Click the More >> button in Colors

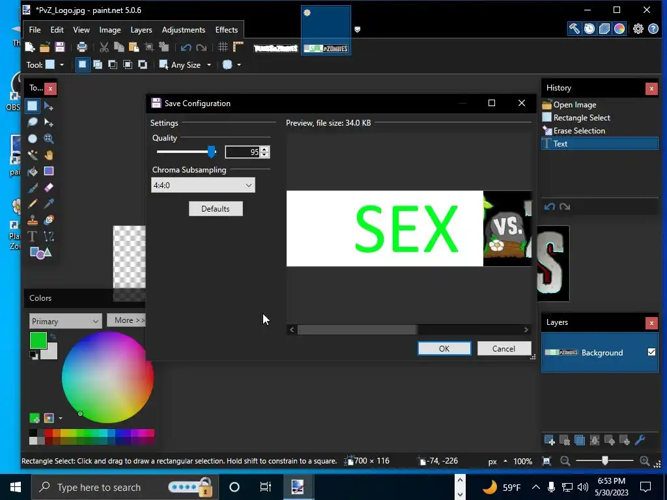[126, 320]
